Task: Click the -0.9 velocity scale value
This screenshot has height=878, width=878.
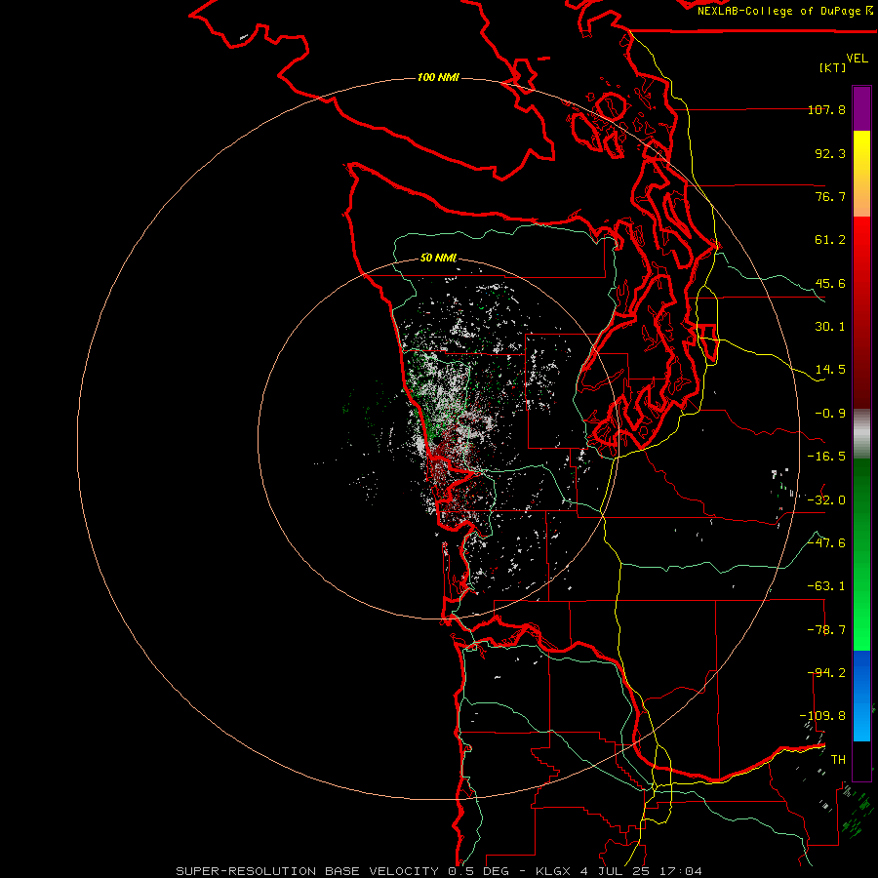Action: click(x=830, y=414)
